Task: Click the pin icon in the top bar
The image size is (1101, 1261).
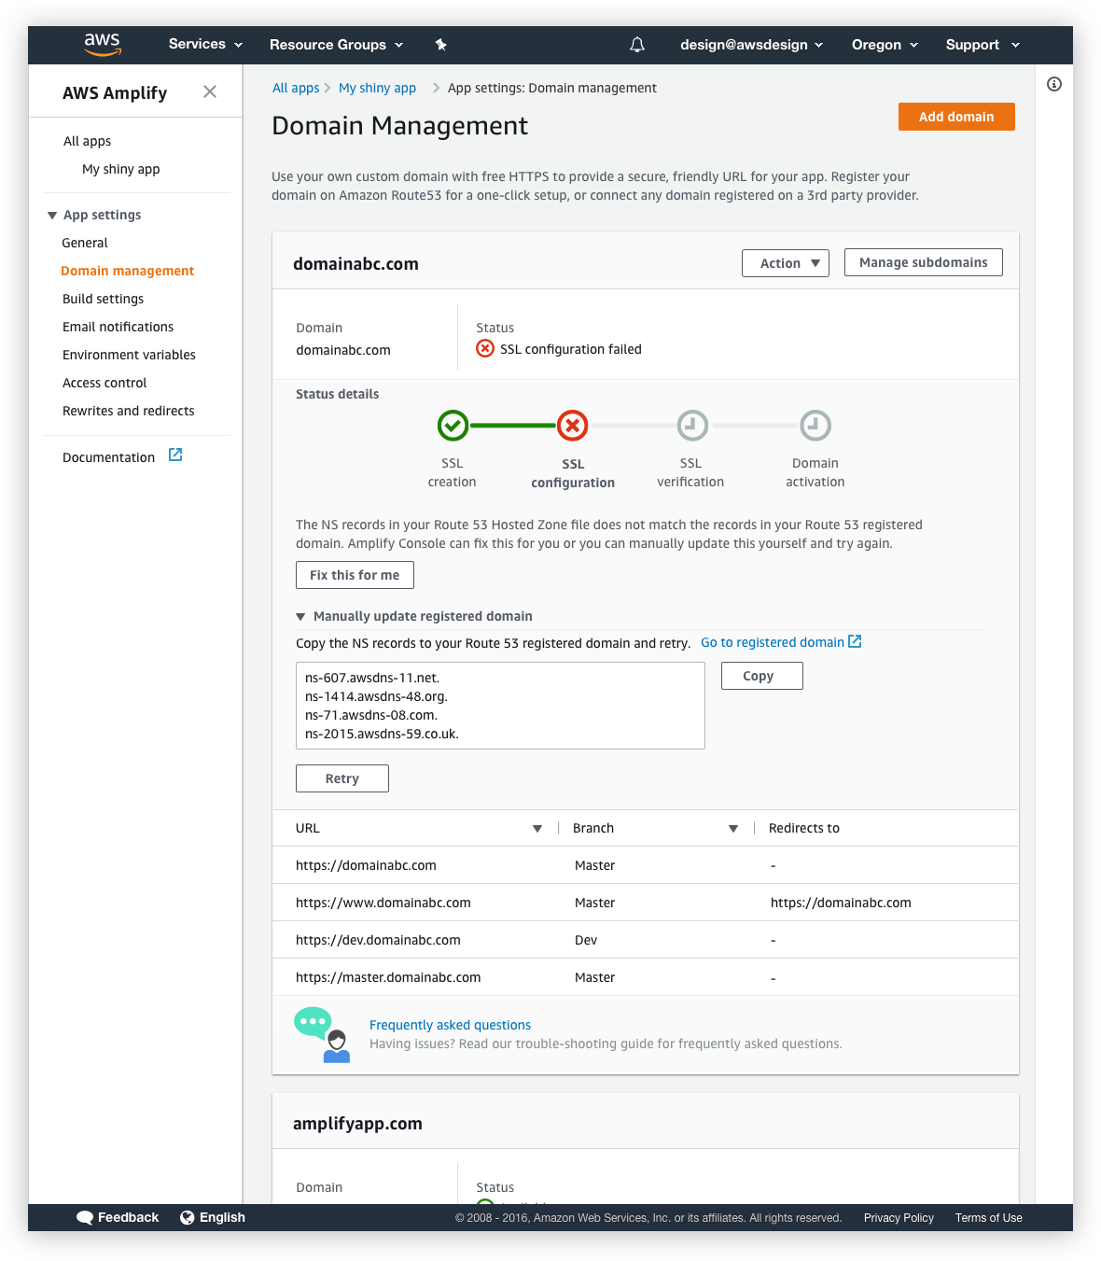Action: [441, 44]
